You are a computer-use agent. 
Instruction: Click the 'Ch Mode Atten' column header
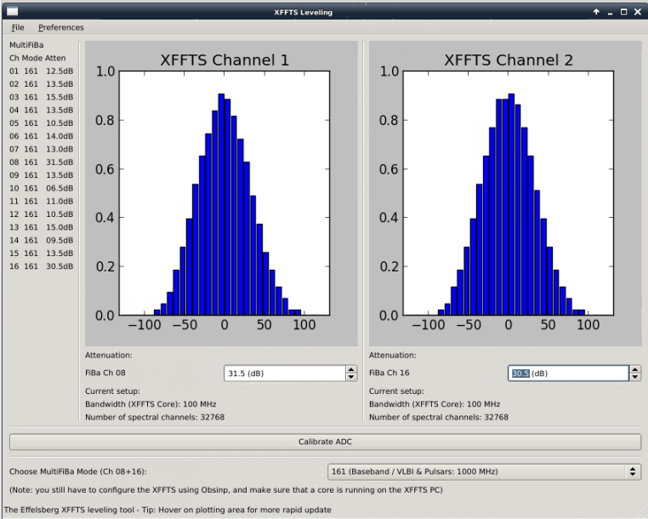(x=37, y=59)
